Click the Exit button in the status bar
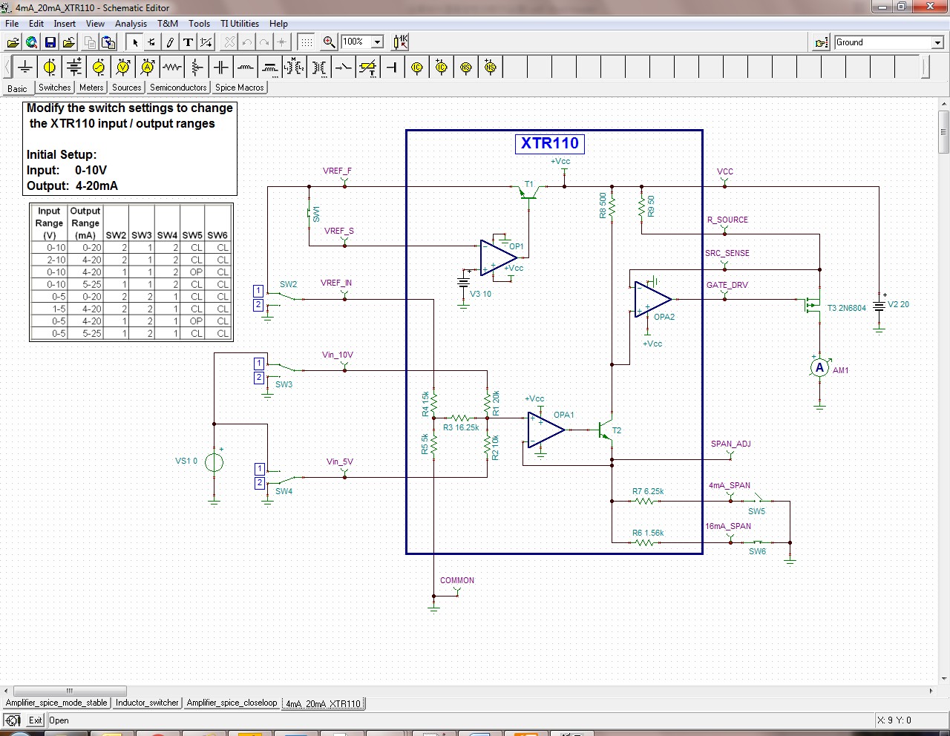950x736 pixels. [36, 720]
